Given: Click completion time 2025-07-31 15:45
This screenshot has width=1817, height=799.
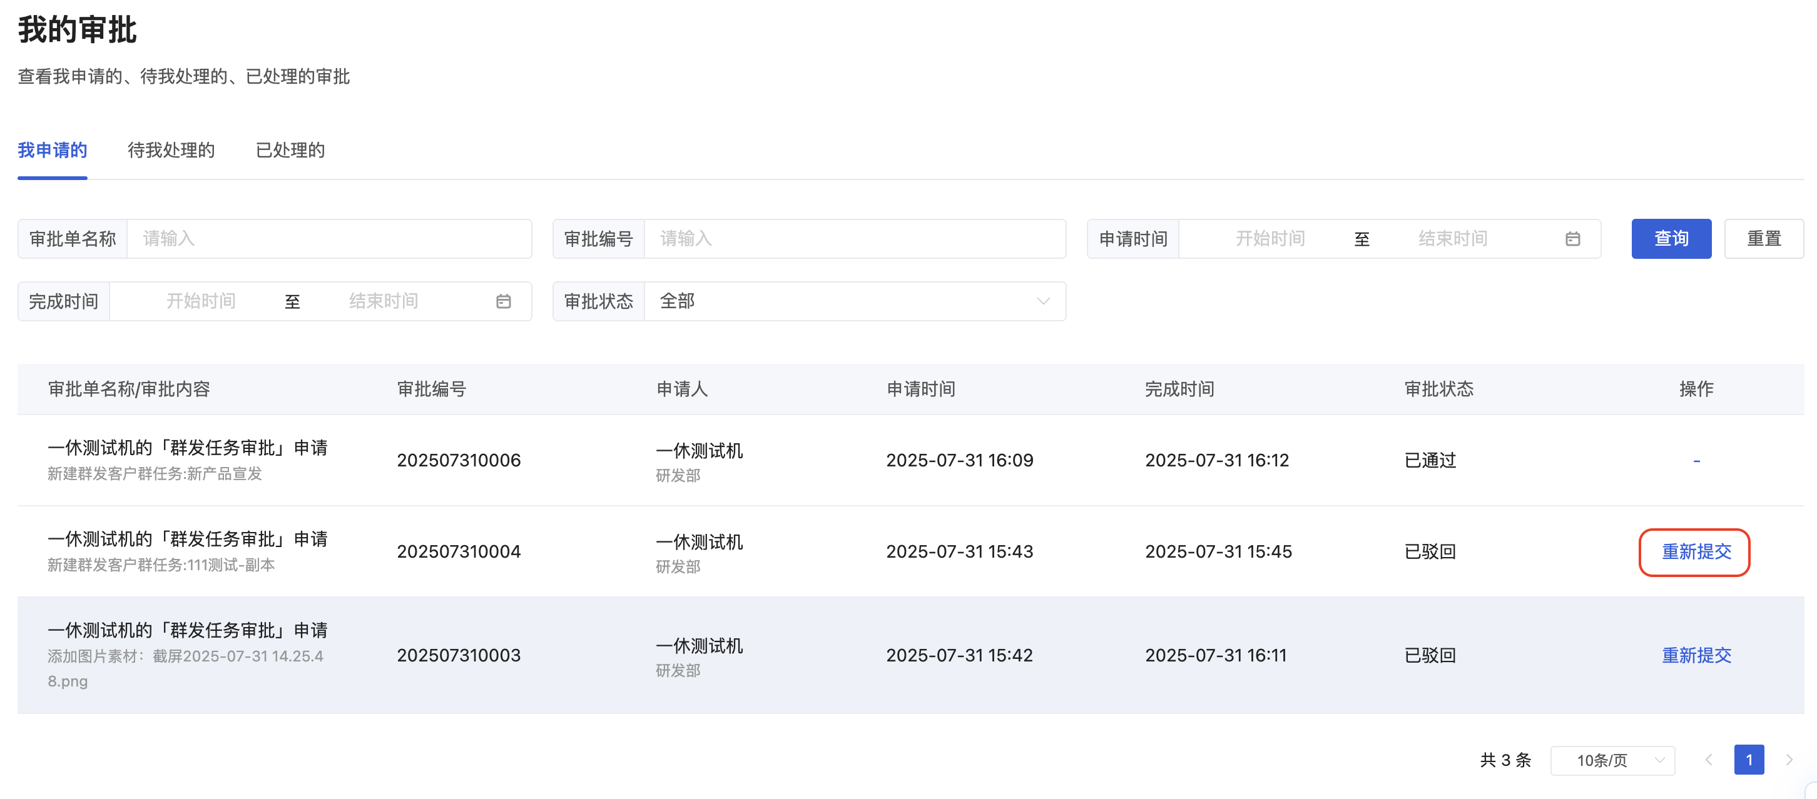Looking at the screenshot, I should click(1218, 551).
